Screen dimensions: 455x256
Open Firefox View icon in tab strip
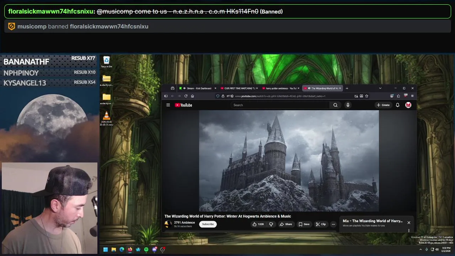pos(172,88)
